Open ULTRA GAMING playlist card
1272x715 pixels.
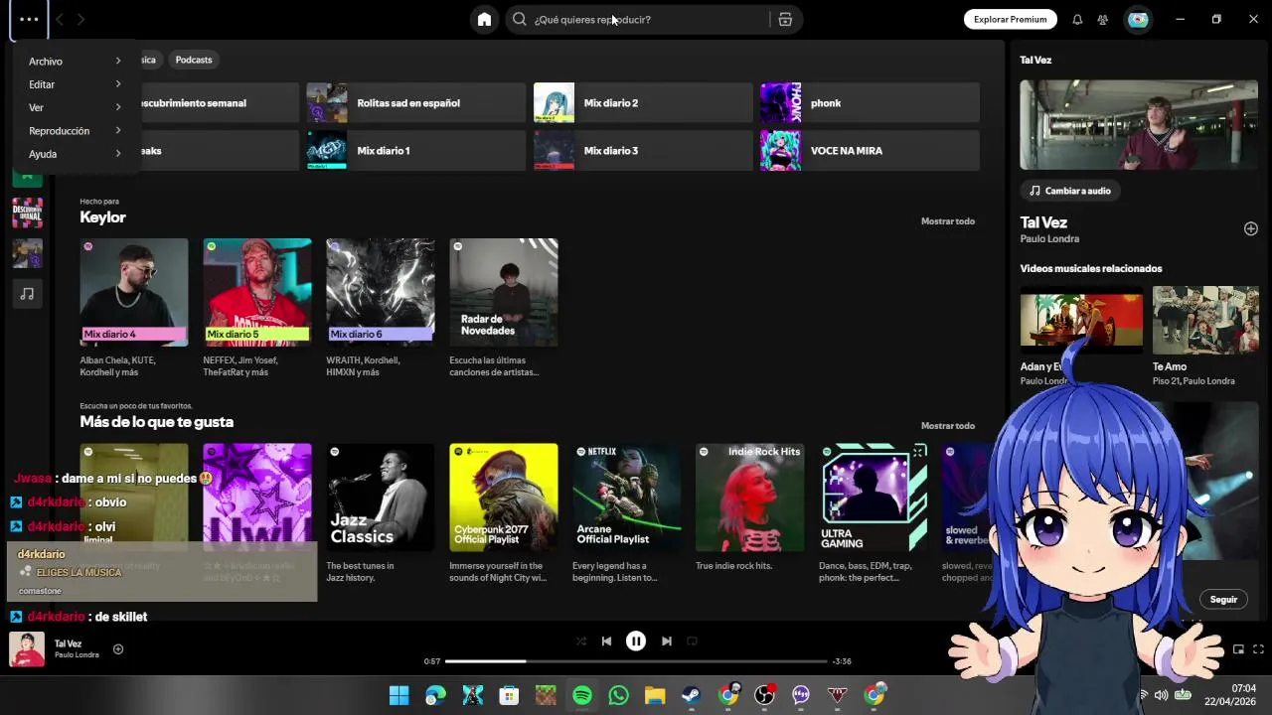coord(874,513)
